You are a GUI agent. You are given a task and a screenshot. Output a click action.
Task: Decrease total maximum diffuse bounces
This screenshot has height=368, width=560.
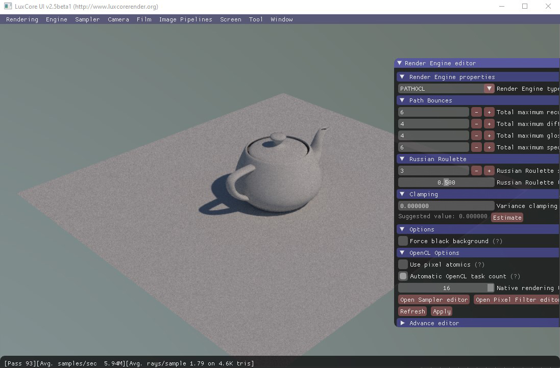(476, 124)
